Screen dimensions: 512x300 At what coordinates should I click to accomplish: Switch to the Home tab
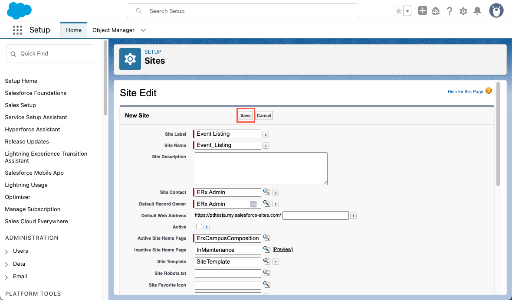pyautogui.click(x=74, y=30)
